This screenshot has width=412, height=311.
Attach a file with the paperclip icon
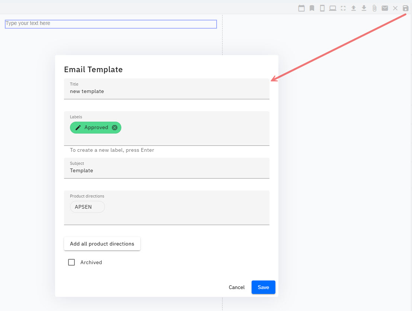(374, 8)
